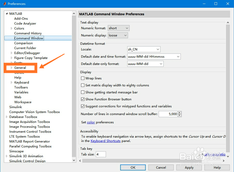
Task: Open Comparison preferences
Action: click(23, 43)
